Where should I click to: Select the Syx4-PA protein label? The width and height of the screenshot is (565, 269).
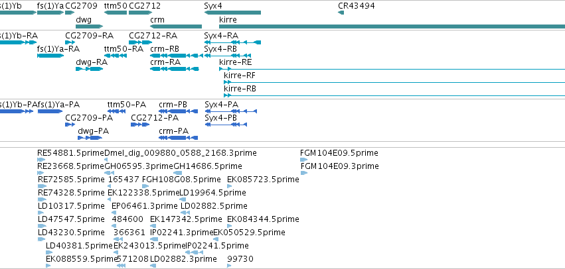pyautogui.click(x=222, y=105)
